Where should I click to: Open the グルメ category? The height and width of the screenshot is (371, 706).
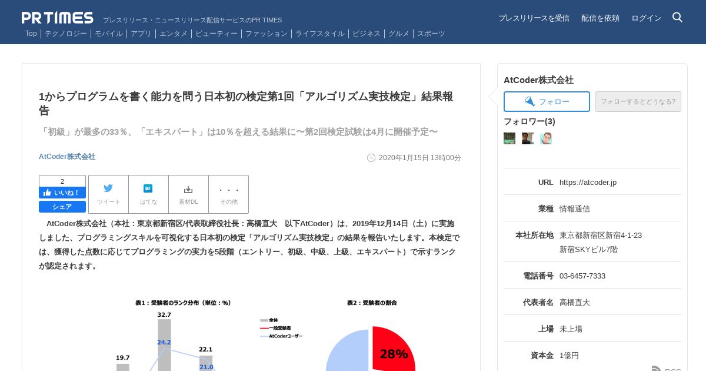click(399, 34)
